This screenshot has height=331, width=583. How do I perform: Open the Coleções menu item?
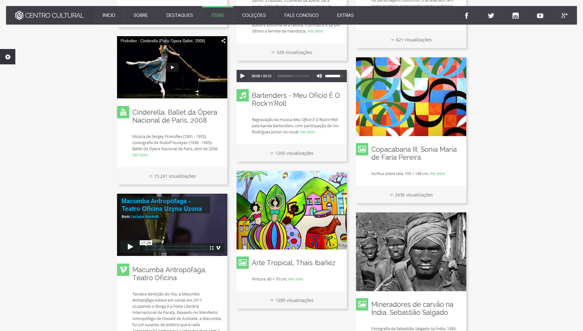click(x=254, y=15)
